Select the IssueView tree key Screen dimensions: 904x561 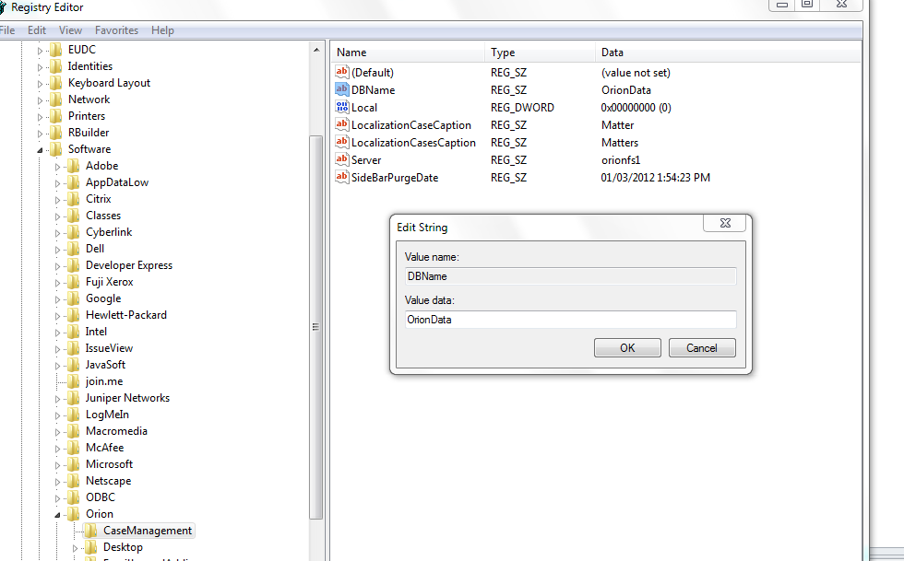click(x=109, y=348)
